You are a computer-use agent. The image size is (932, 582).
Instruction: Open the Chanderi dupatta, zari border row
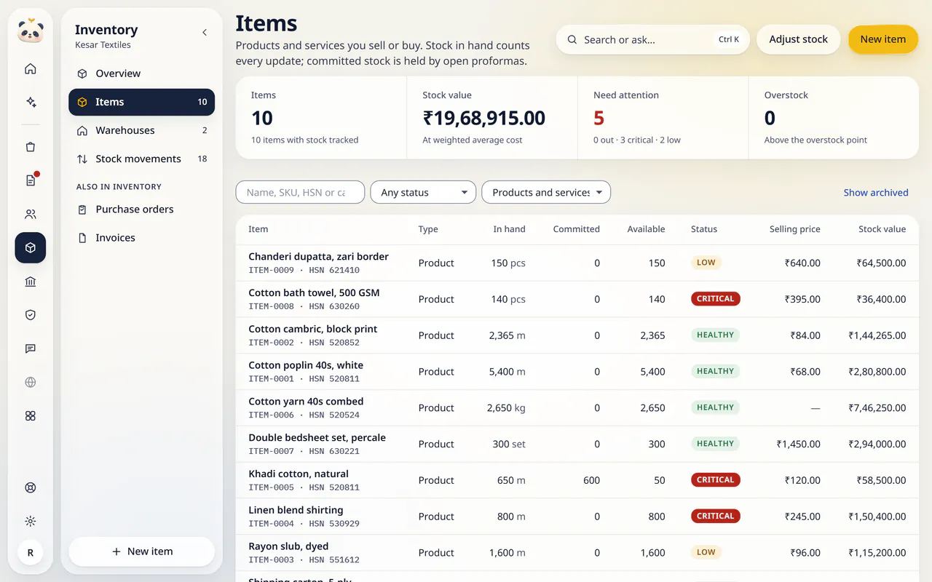coord(577,263)
